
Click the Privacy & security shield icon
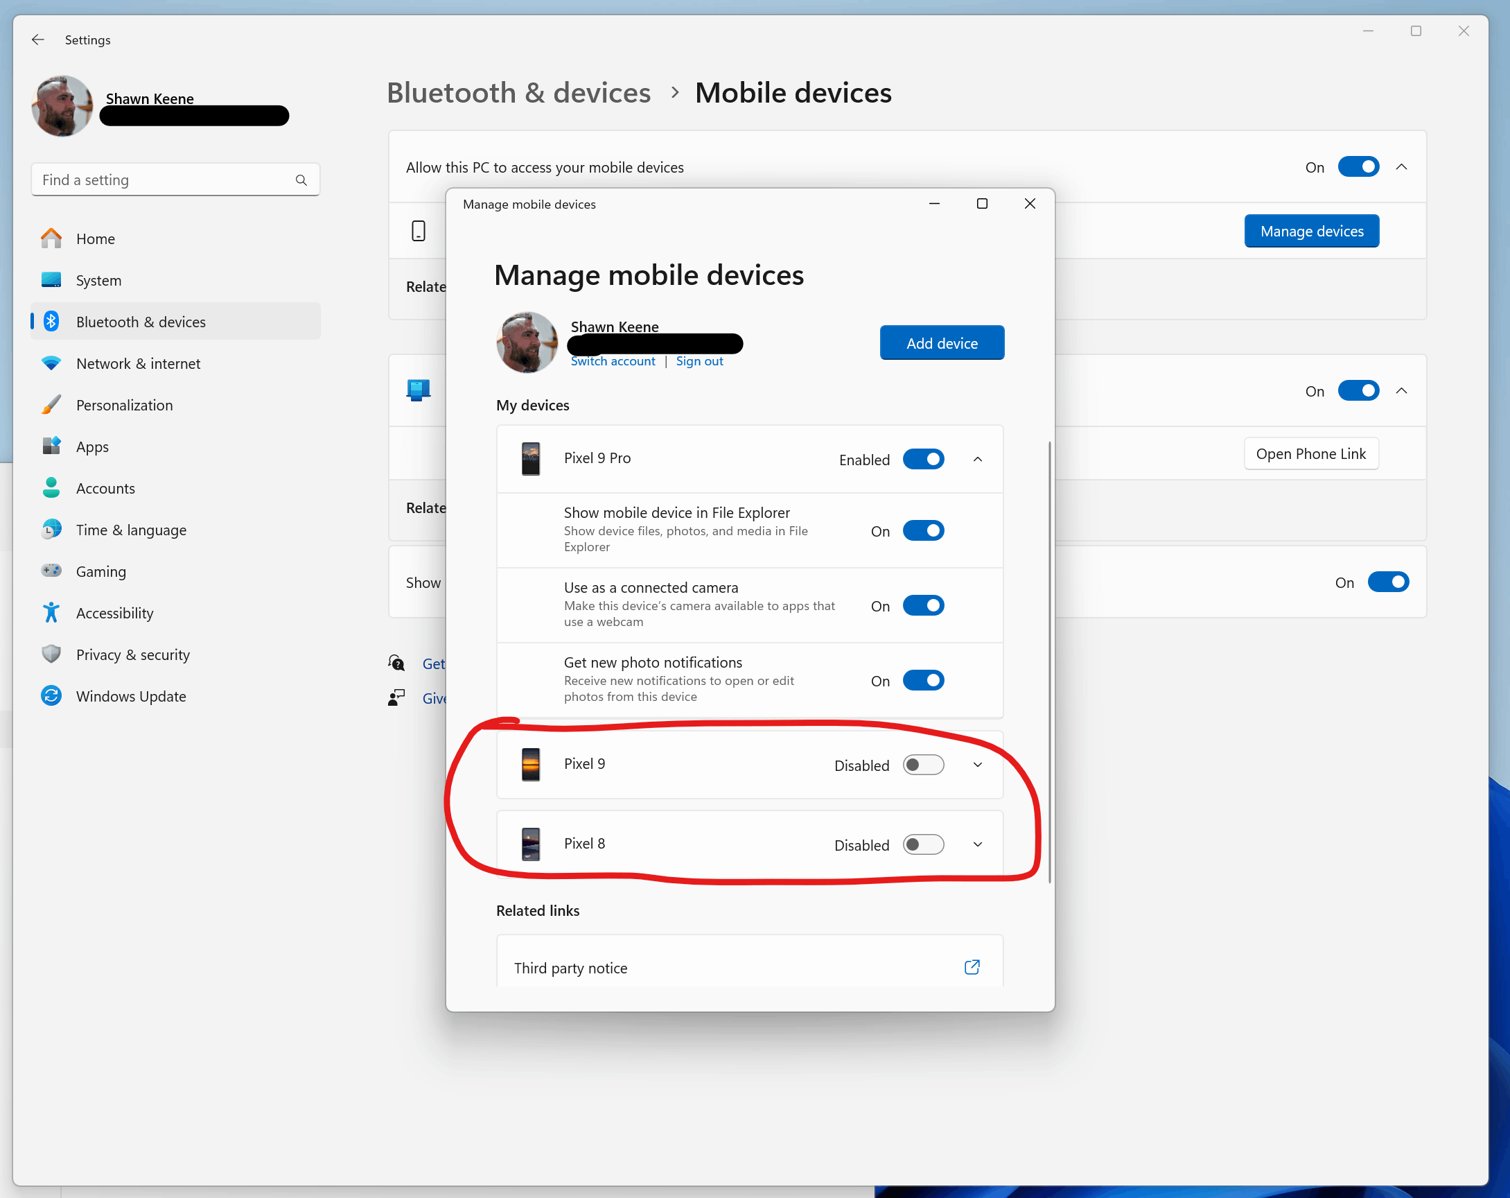pos(51,654)
